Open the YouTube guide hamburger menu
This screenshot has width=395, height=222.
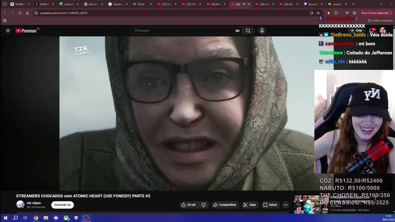pyautogui.click(x=8, y=31)
